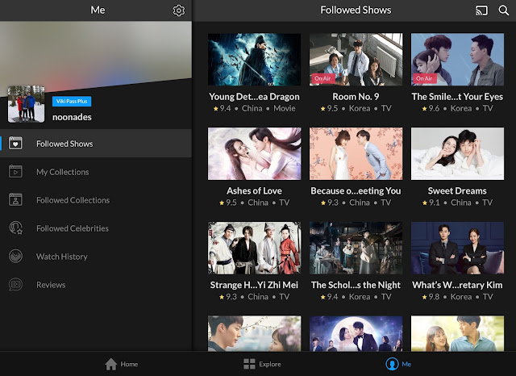Open The Smile...t Your Eyes poster
The width and height of the screenshot is (516, 376).
[x=457, y=59]
